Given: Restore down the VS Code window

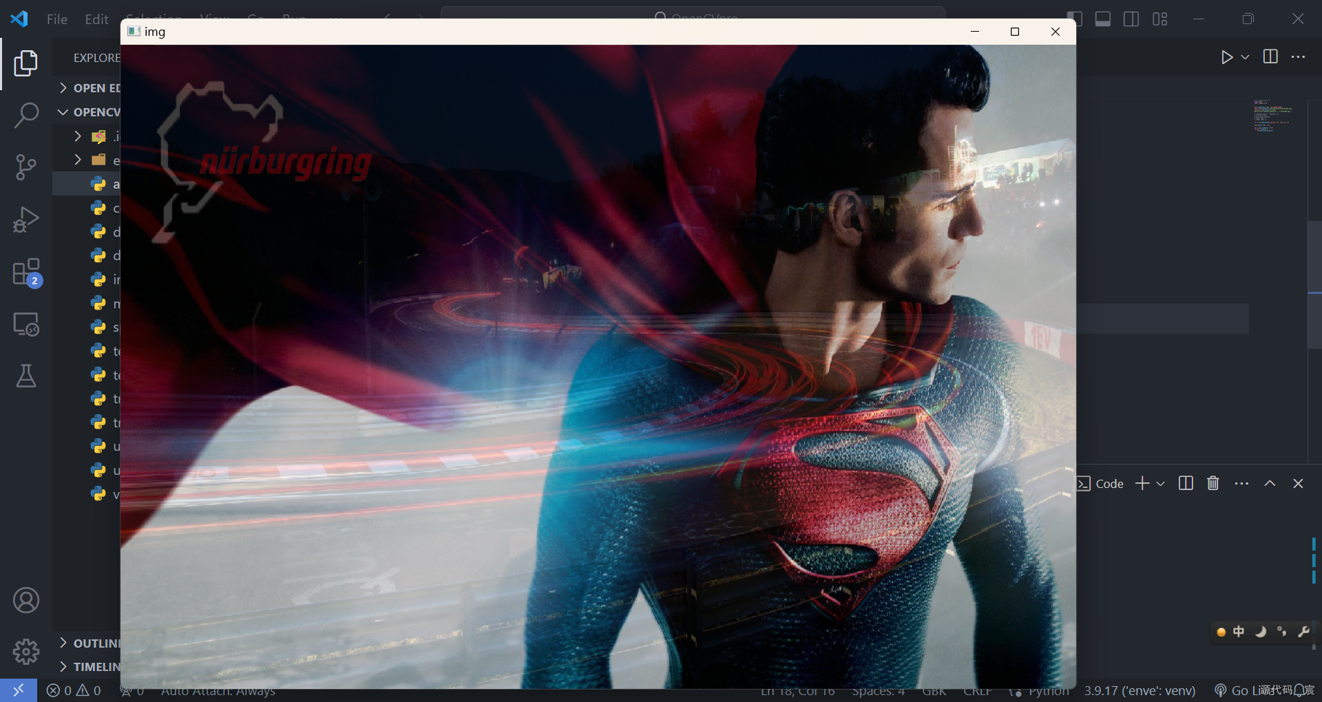Looking at the screenshot, I should pyautogui.click(x=1248, y=19).
